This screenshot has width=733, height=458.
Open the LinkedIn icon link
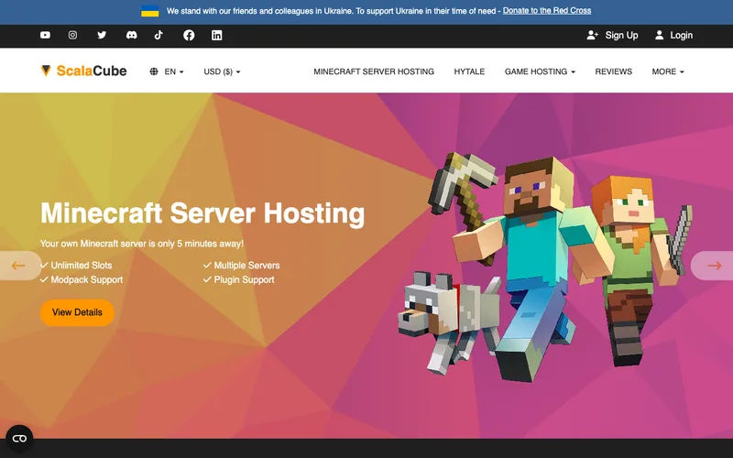coord(216,35)
